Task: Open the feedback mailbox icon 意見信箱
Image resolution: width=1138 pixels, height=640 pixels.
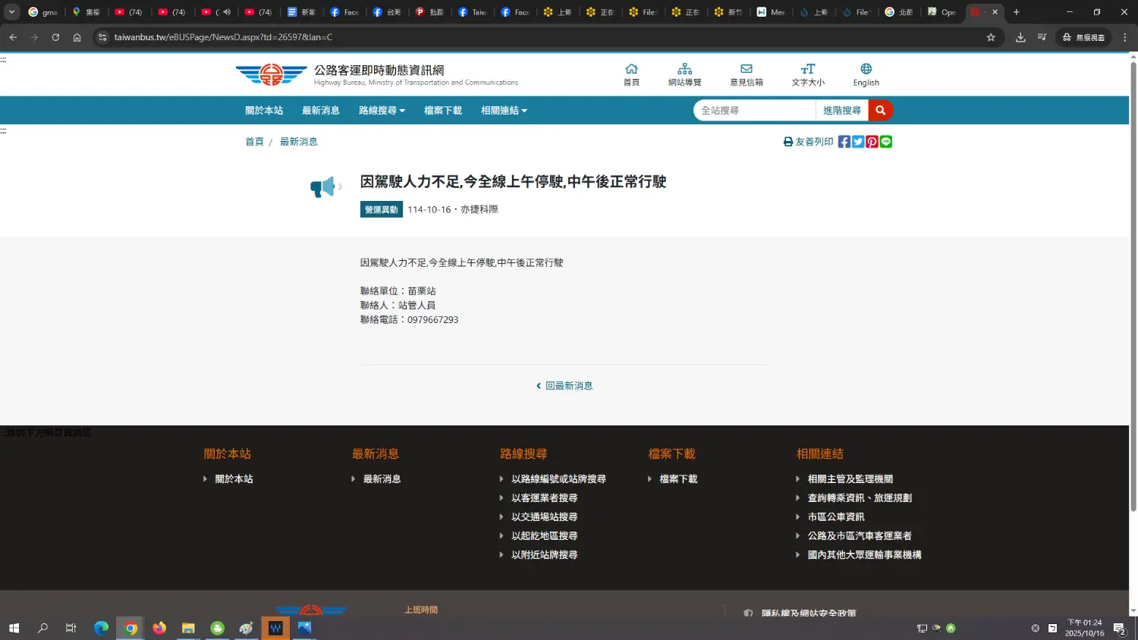Action: (746, 74)
